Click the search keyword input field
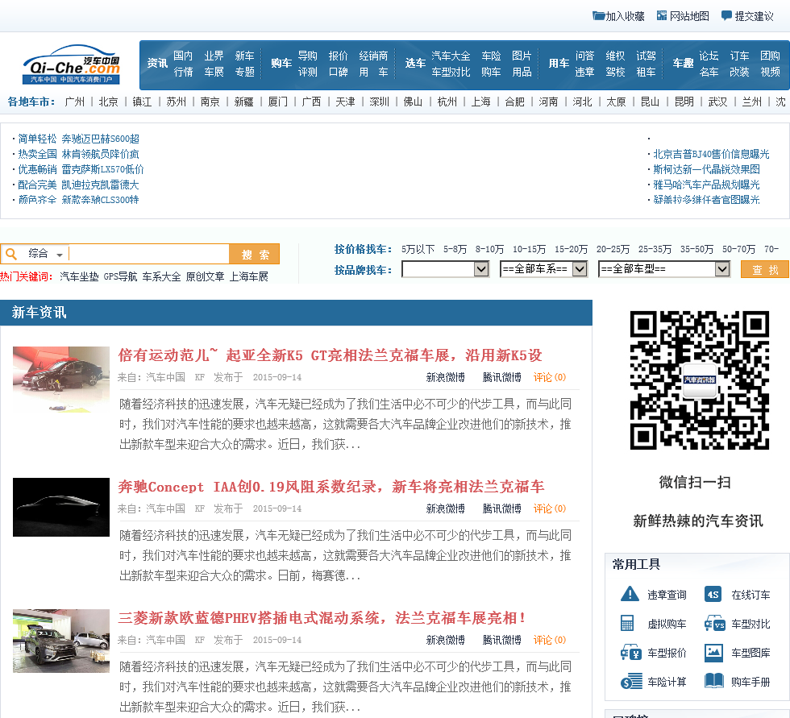 click(148, 254)
